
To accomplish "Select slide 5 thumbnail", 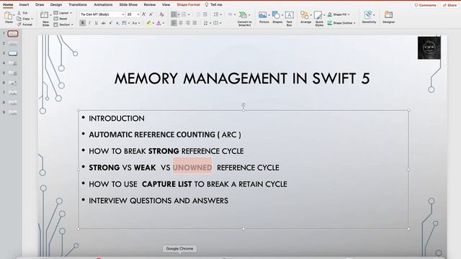I will (13, 73).
